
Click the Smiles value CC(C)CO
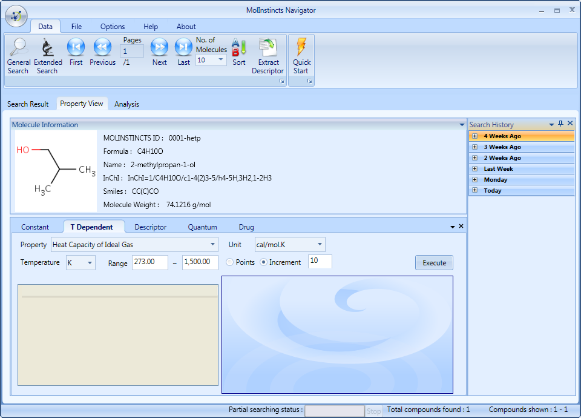(145, 191)
